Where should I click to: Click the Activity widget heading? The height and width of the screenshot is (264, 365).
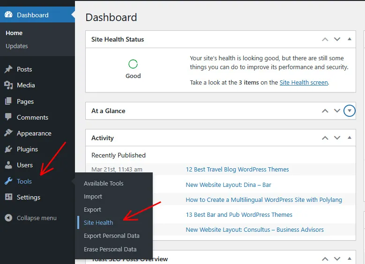tap(103, 138)
